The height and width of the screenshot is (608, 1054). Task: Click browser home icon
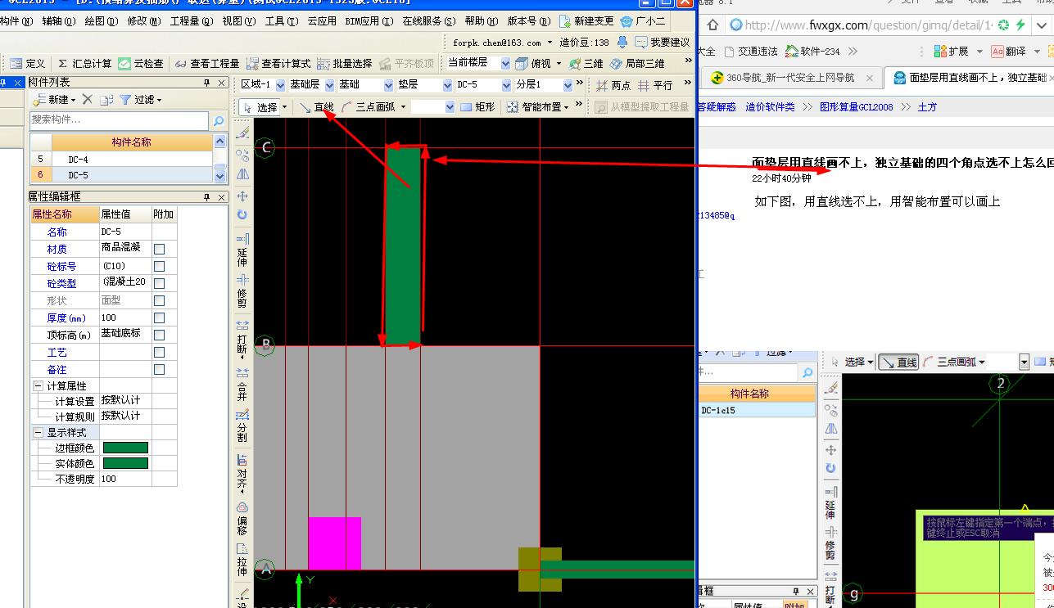coord(712,25)
